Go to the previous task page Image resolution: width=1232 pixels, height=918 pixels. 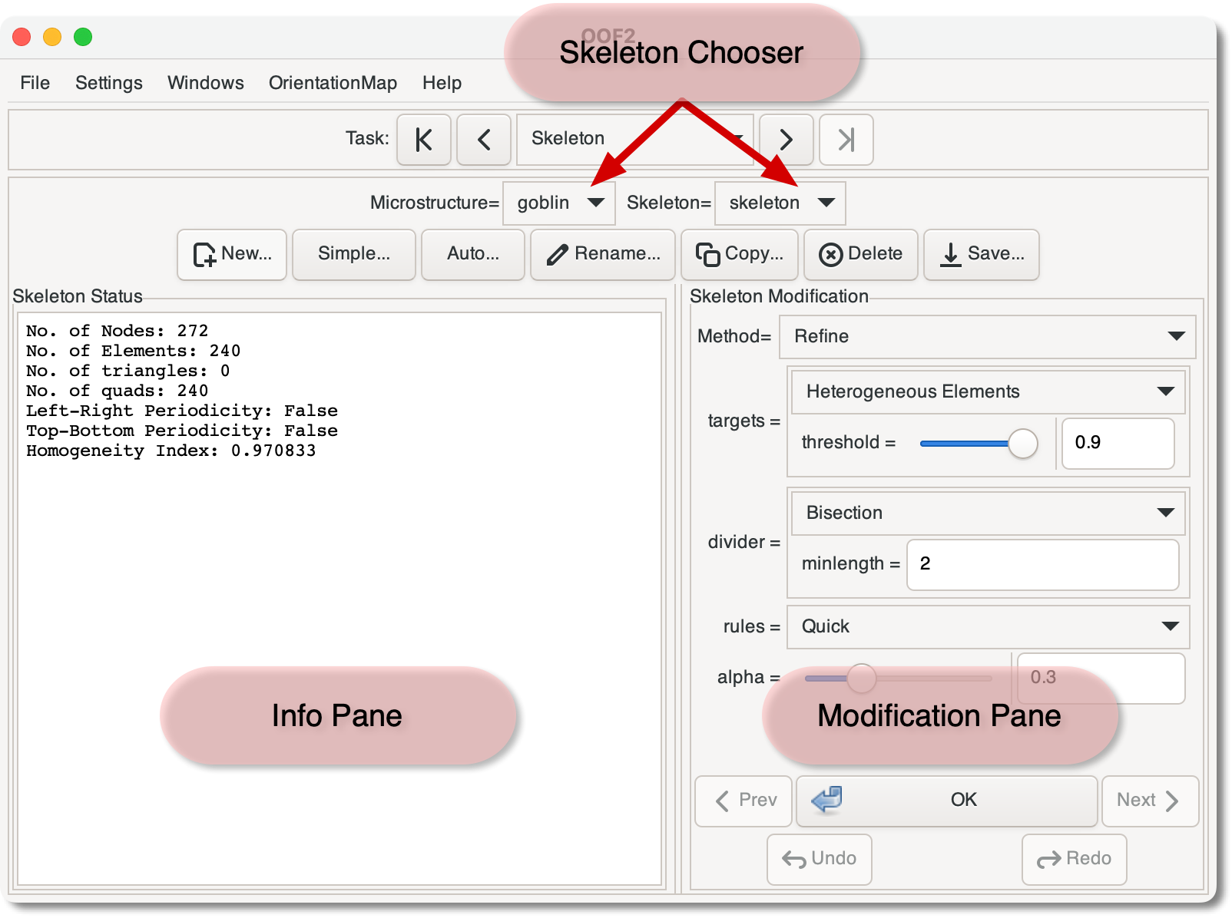coord(484,140)
